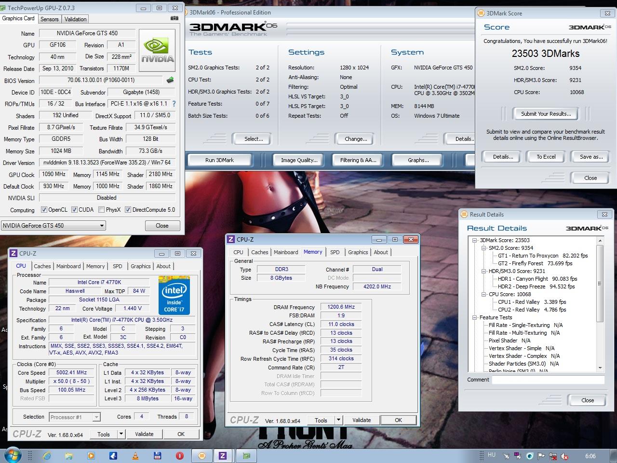Viewport: 617px width, 463px height.
Task: Switch to the GPU-Z Sensors tab
Action: pyautogui.click(x=50, y=19)
